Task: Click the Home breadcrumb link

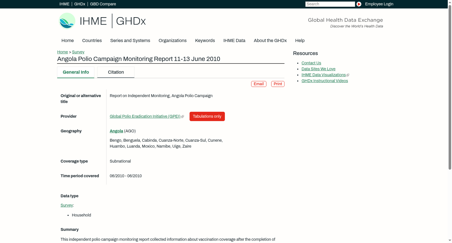Action: pos(62,52)
